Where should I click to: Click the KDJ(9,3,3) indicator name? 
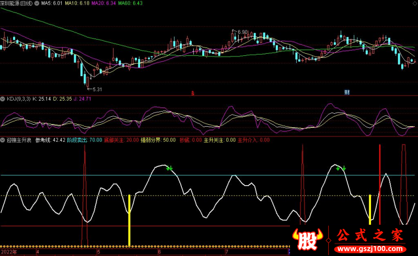[18, 98]
